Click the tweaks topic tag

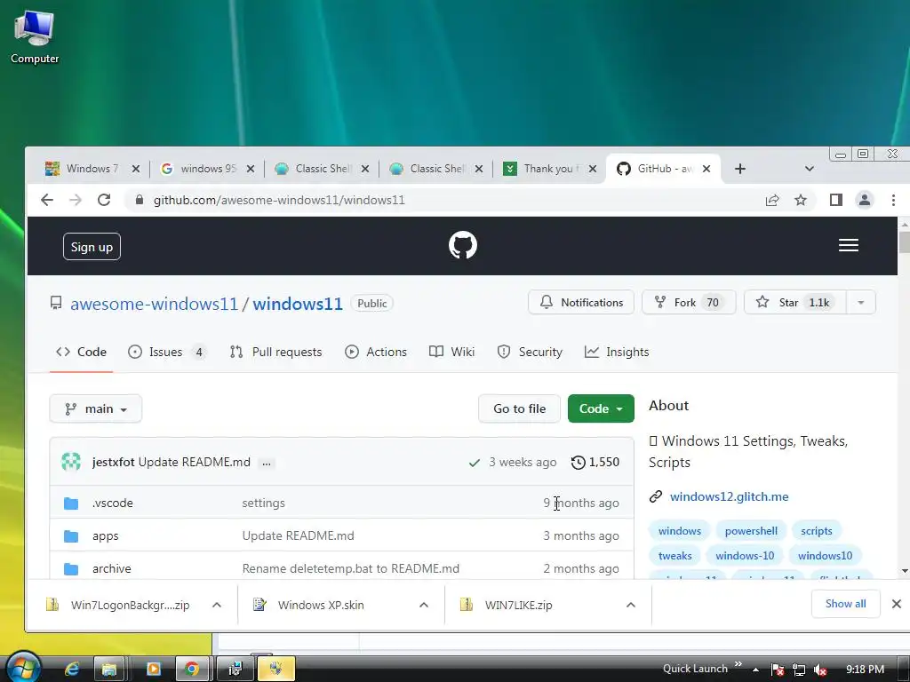[675, 556]
